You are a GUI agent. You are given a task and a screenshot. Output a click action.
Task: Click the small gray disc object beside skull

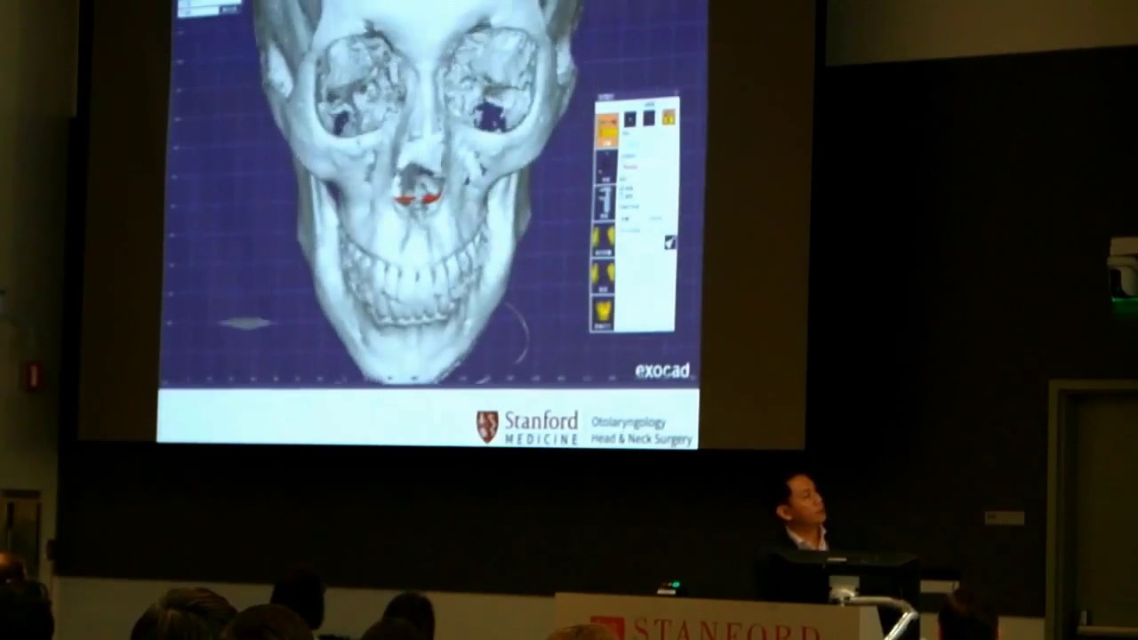[x=246, y=324]
